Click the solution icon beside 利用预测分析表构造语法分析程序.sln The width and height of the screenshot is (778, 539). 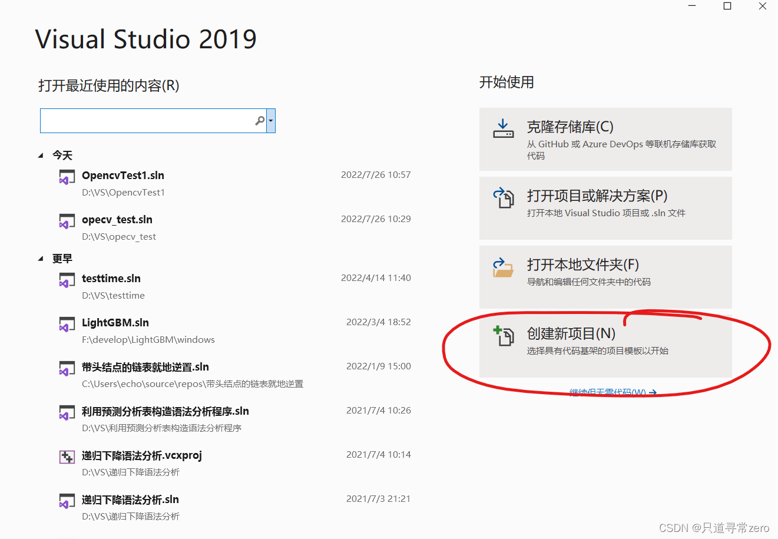[67, 413]
